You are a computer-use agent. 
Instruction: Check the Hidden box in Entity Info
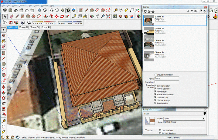pyautogui.click(x=146, y=130)
